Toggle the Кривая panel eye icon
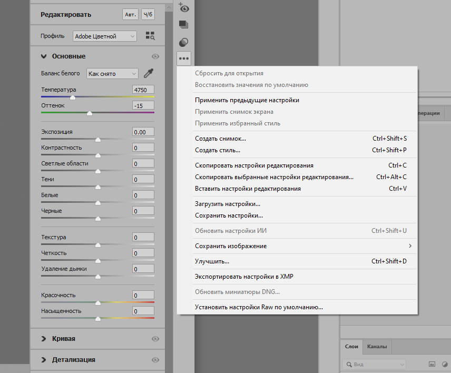The image size is (451, 373). click(155, 339)
